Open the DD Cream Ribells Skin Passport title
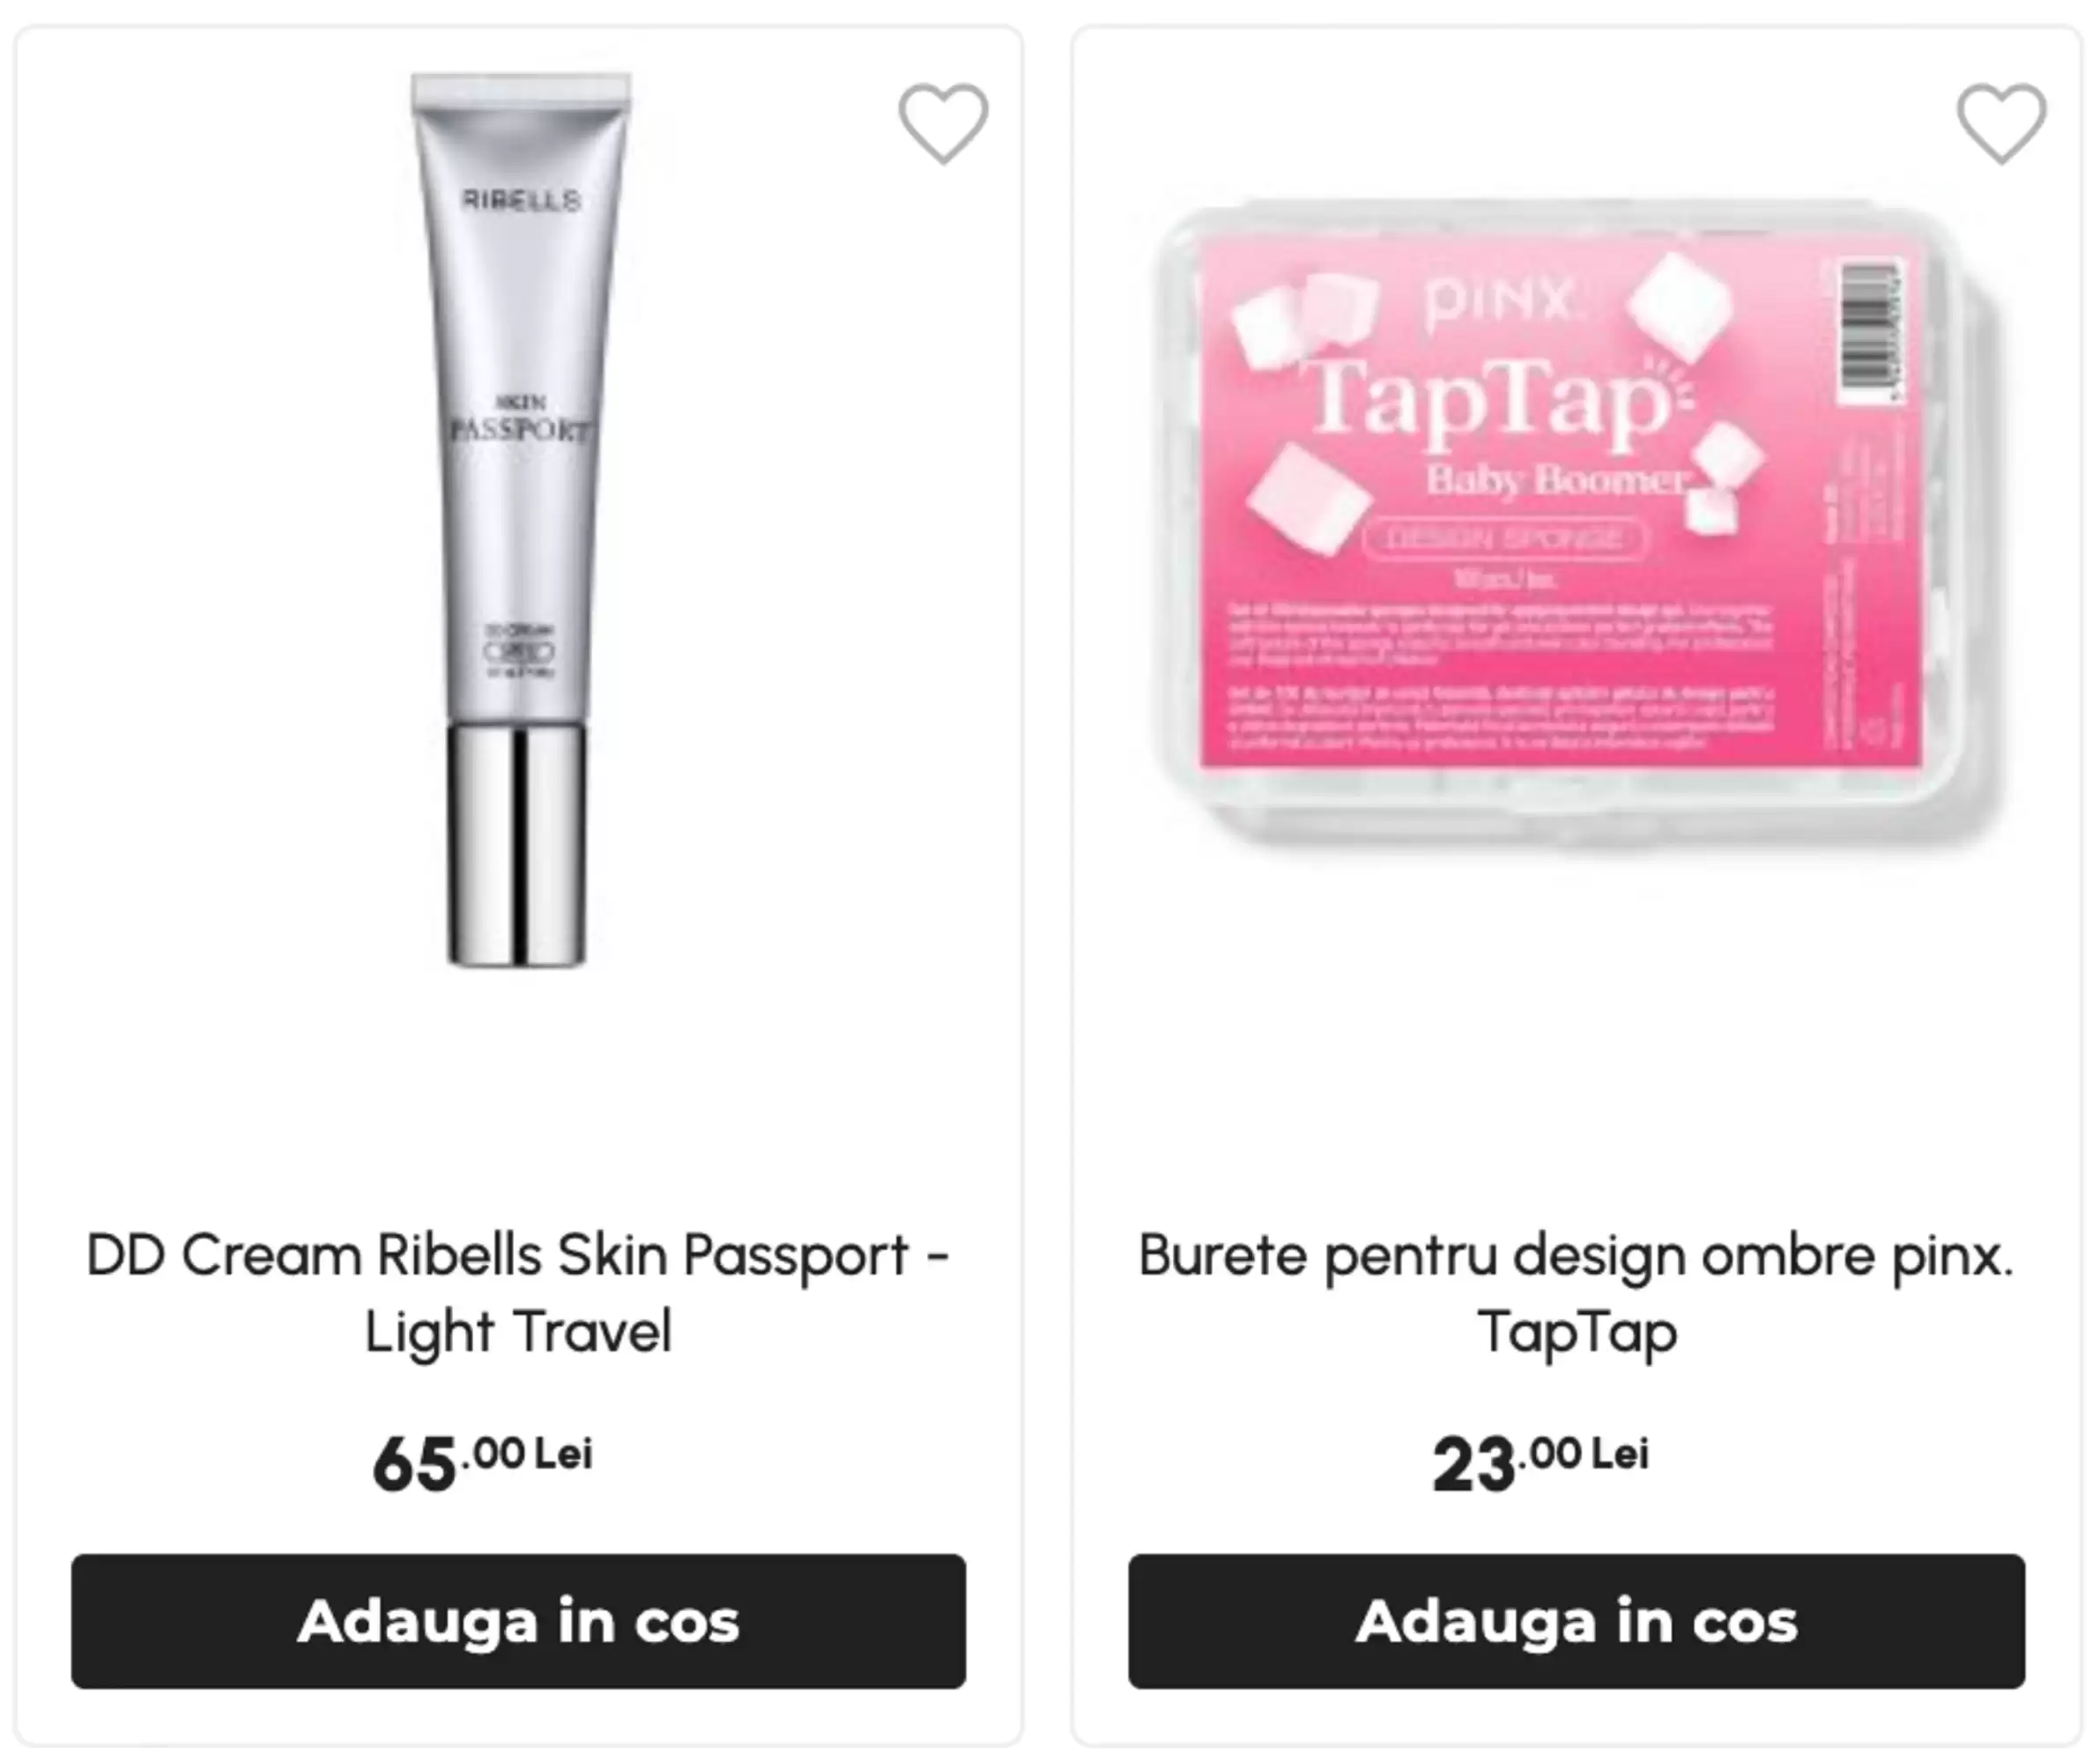Screen dimensions: 2100x1762 coord(518,1293)
